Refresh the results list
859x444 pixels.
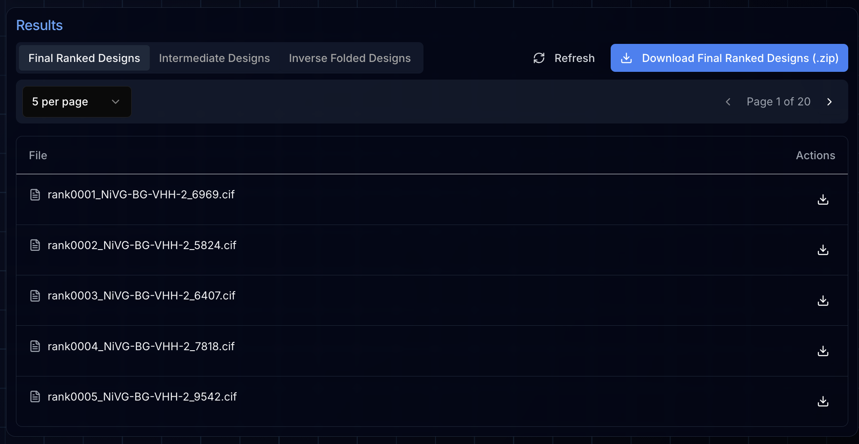pyautogui.click(x=564, y=58)
